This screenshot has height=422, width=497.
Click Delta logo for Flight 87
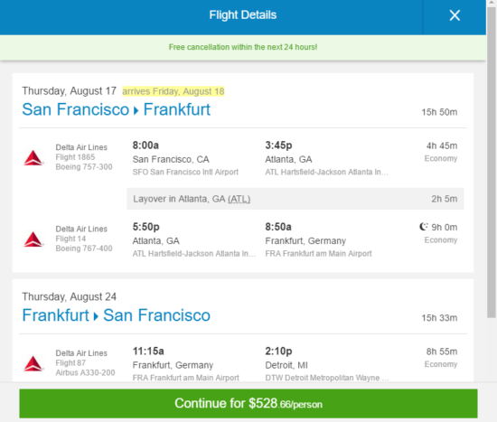click(x=33, y=363)
